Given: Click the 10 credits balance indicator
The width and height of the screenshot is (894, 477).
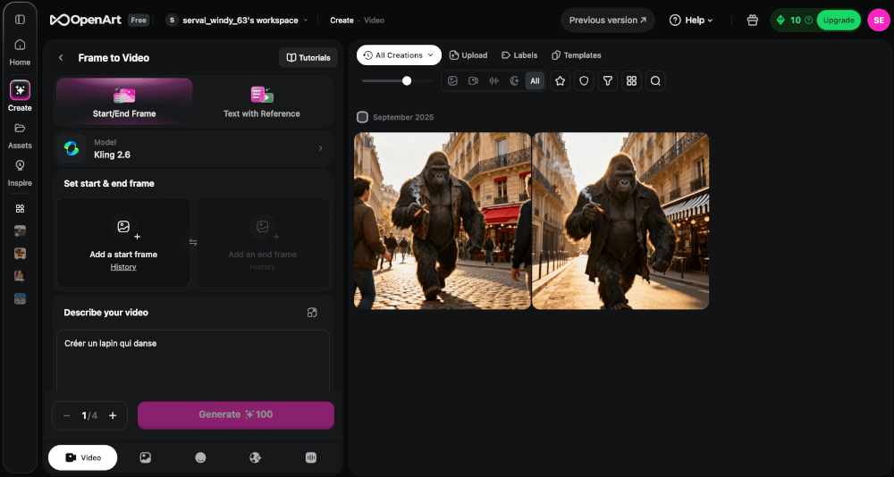Looking at the screenshot, I should 795,20.
